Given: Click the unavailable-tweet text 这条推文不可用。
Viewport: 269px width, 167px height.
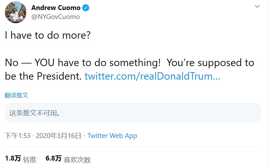Looking at the screenshot, I should click(x=35, y=113).
